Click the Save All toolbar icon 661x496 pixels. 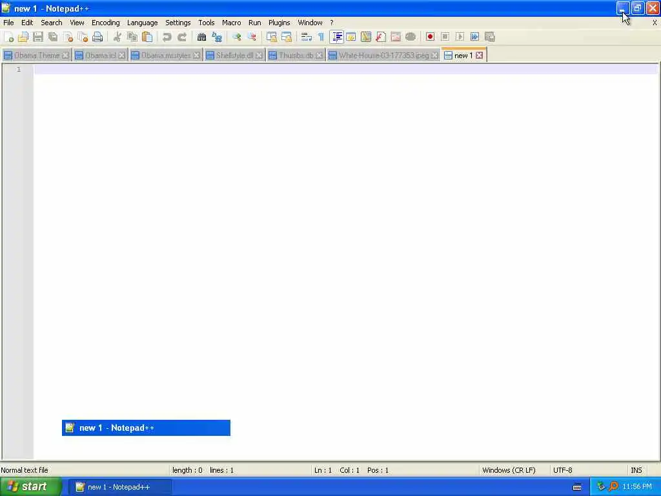tap(53, 37)
